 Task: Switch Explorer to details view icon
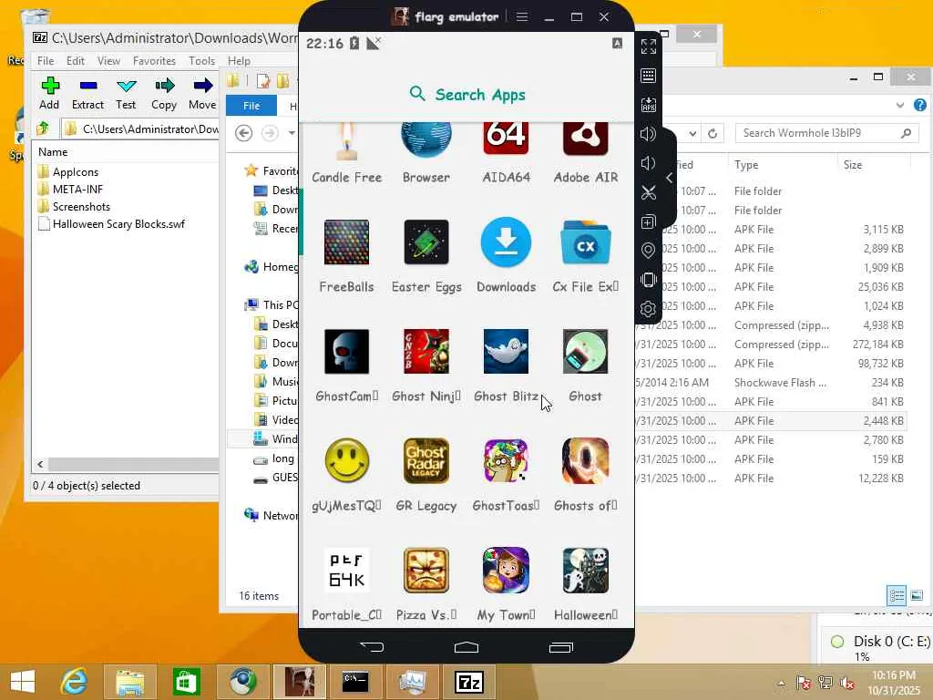coord(897,595)
